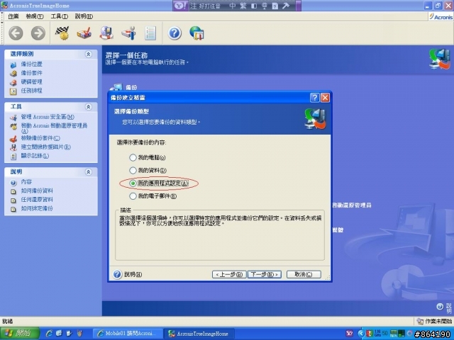This screenshot has height=340, width=454.
Task: Click the red checkmark restore toolbar icon
Action: (x=84, y=33)
